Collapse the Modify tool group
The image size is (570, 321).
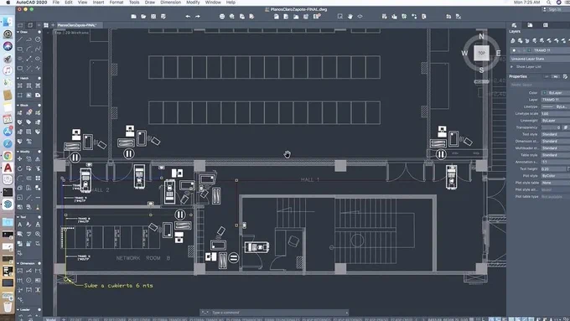[x=18, y=151]
